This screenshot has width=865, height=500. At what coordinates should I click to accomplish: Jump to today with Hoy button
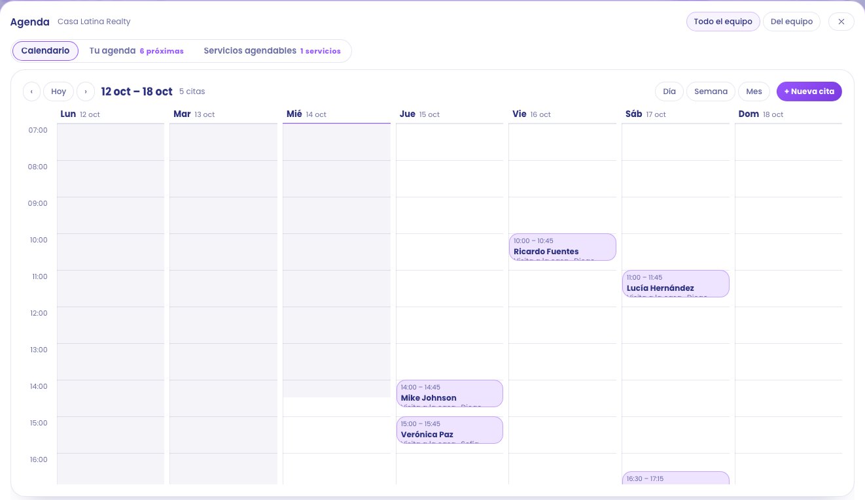coord(59,92)
